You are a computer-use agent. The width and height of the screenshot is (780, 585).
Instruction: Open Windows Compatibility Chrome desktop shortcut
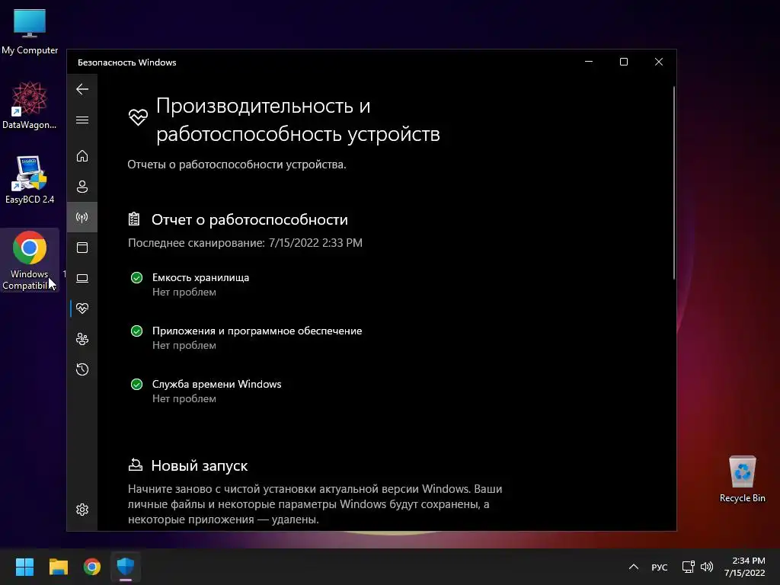pyautogui.click(x=30, y=261)
